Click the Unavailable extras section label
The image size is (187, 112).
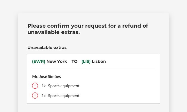point(47,48)
